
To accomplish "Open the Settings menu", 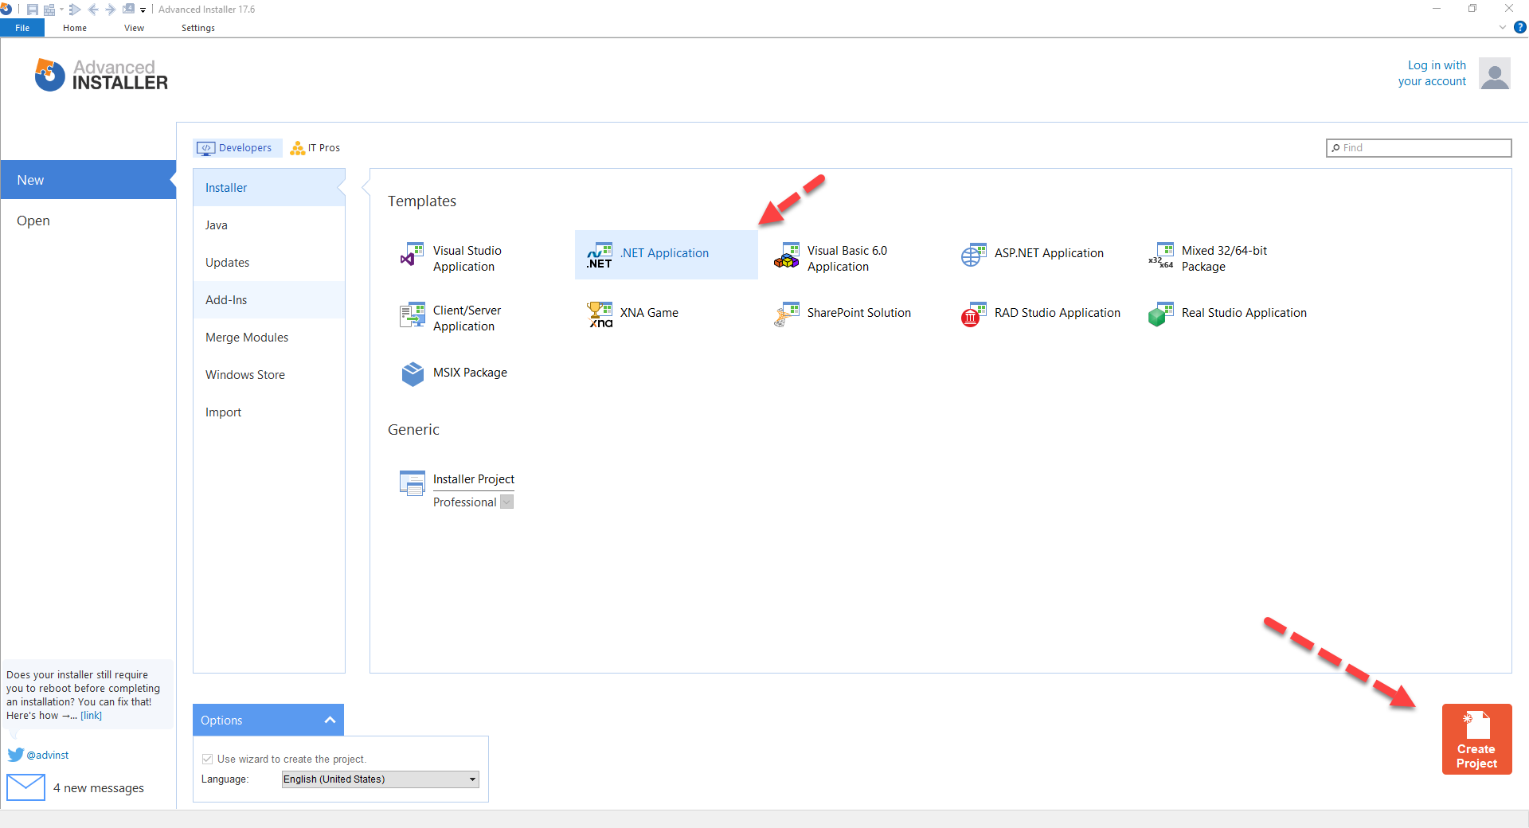I will pos(197,28).
